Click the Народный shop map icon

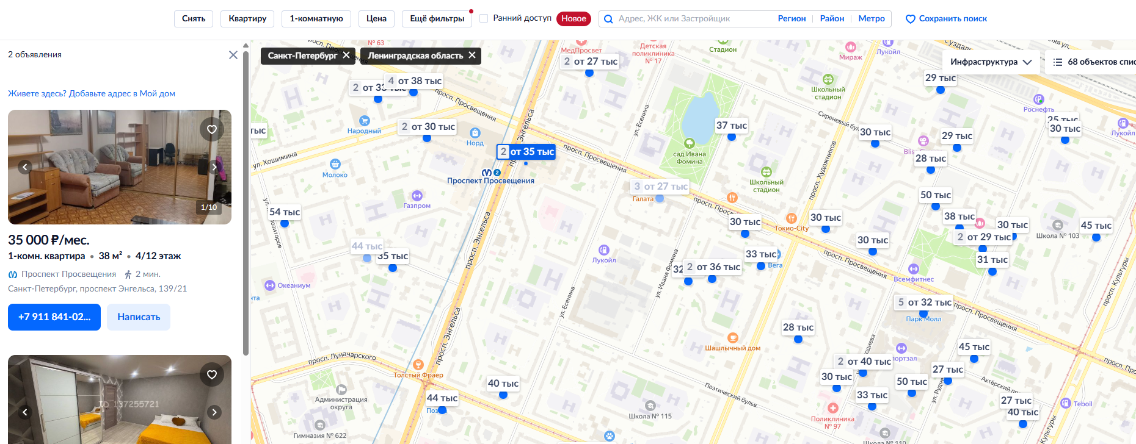pos(365,121)
